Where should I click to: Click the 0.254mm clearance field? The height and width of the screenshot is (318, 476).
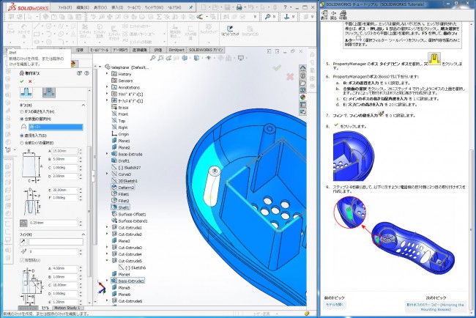pos(53,223)
